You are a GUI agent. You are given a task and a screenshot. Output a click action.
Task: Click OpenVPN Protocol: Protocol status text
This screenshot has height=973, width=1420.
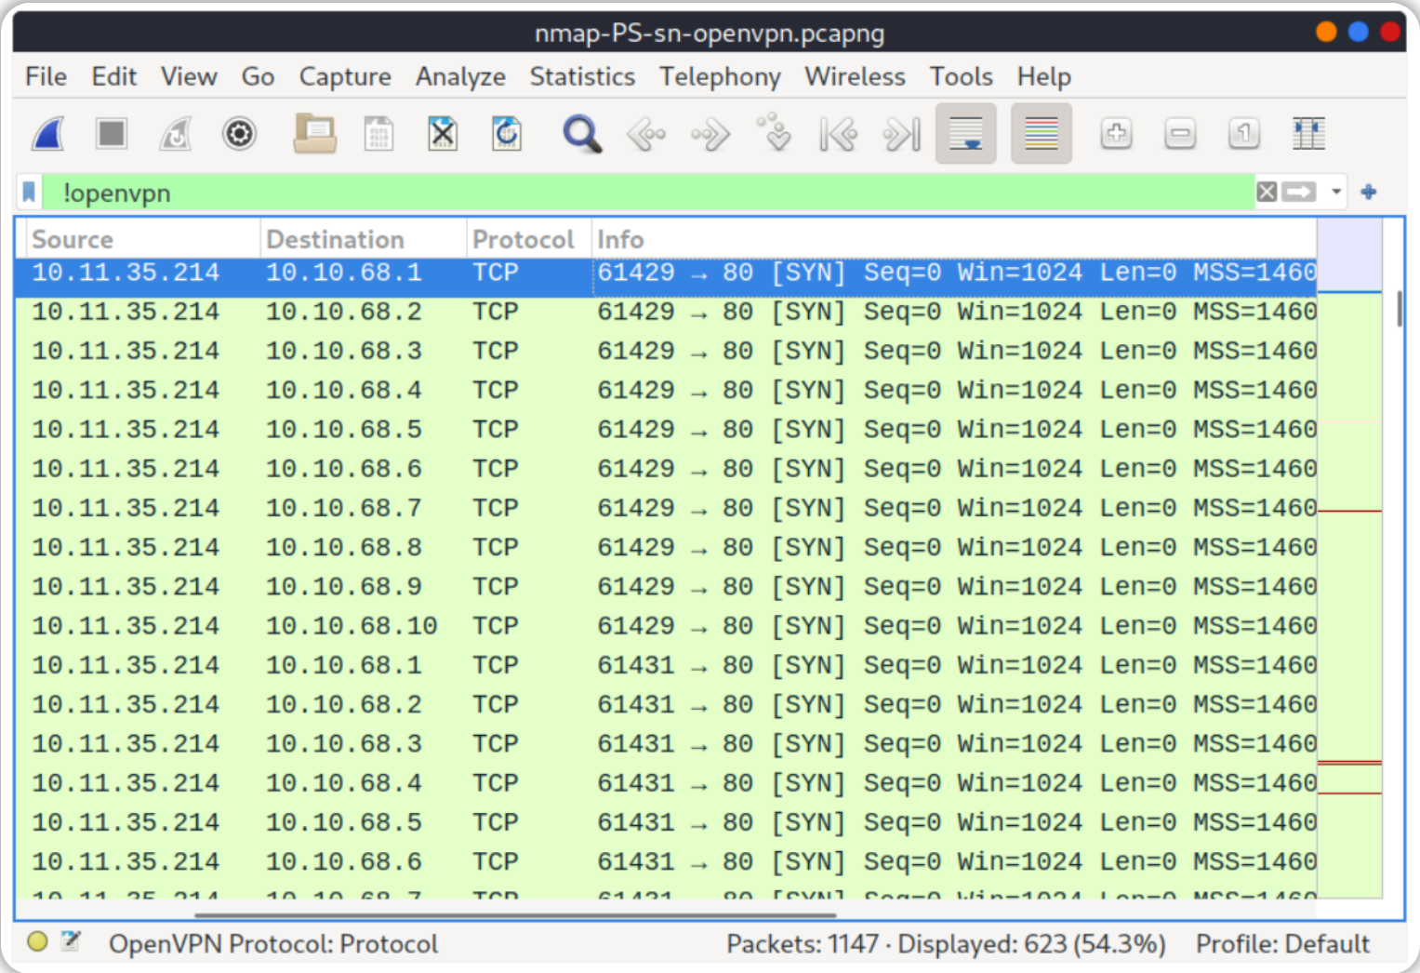click(272, 943)
